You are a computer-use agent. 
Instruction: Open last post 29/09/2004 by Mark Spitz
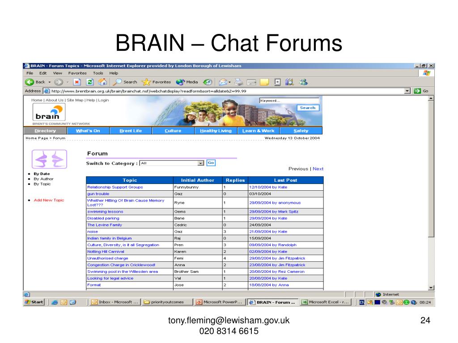274,211
